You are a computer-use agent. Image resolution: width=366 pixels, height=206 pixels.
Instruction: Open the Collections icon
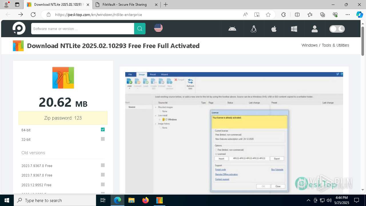pyautogui.click(x=323, y=15)
